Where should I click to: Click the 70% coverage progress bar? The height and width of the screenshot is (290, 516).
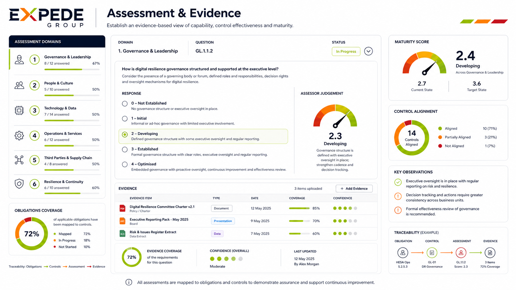tap(299, 221)
